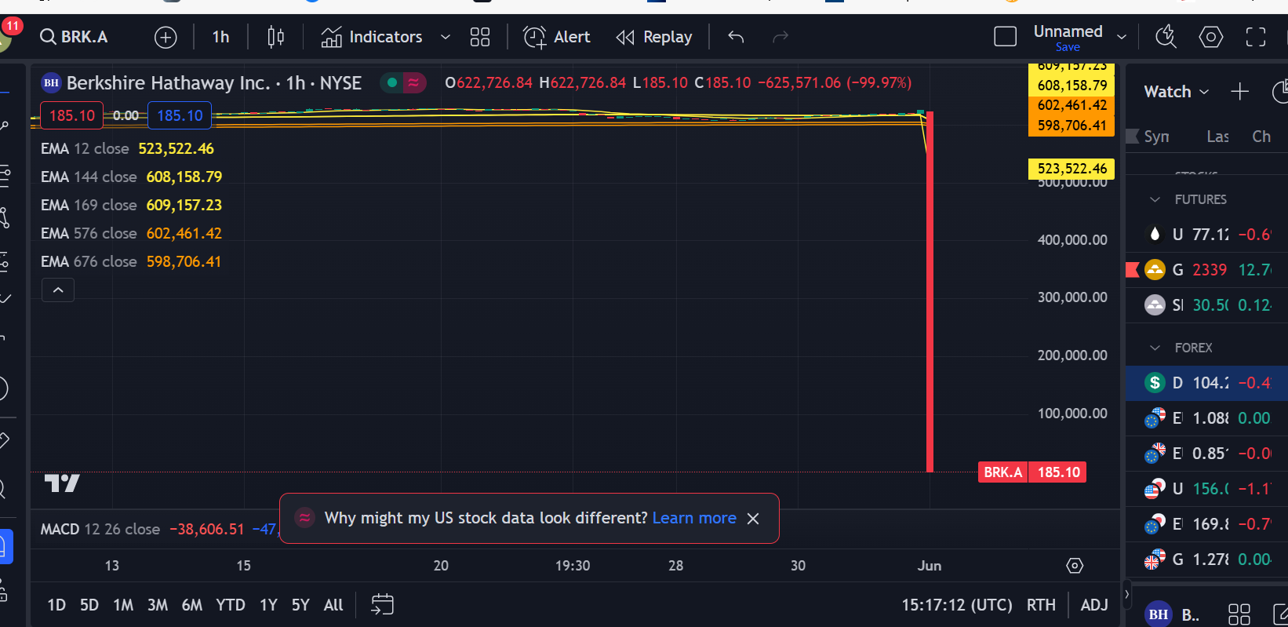Expand the Indicators favorites dropdown arrow
This screenshot has width=1288, height=627.
(446, 37)
